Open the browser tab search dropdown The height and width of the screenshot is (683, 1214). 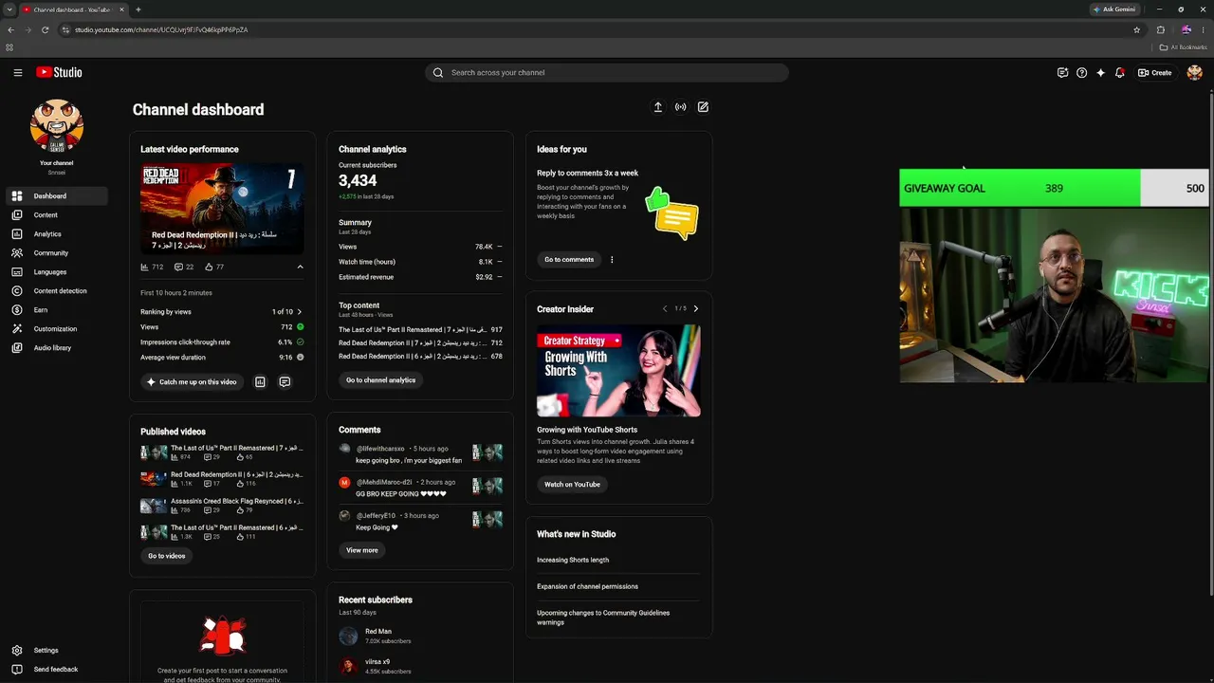[x=9, y=9]
